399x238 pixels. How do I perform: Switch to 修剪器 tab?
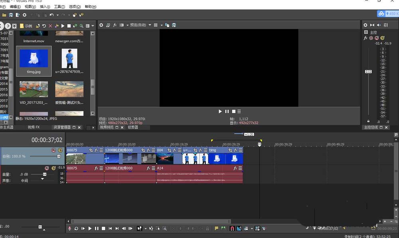[x=133, y=127]
